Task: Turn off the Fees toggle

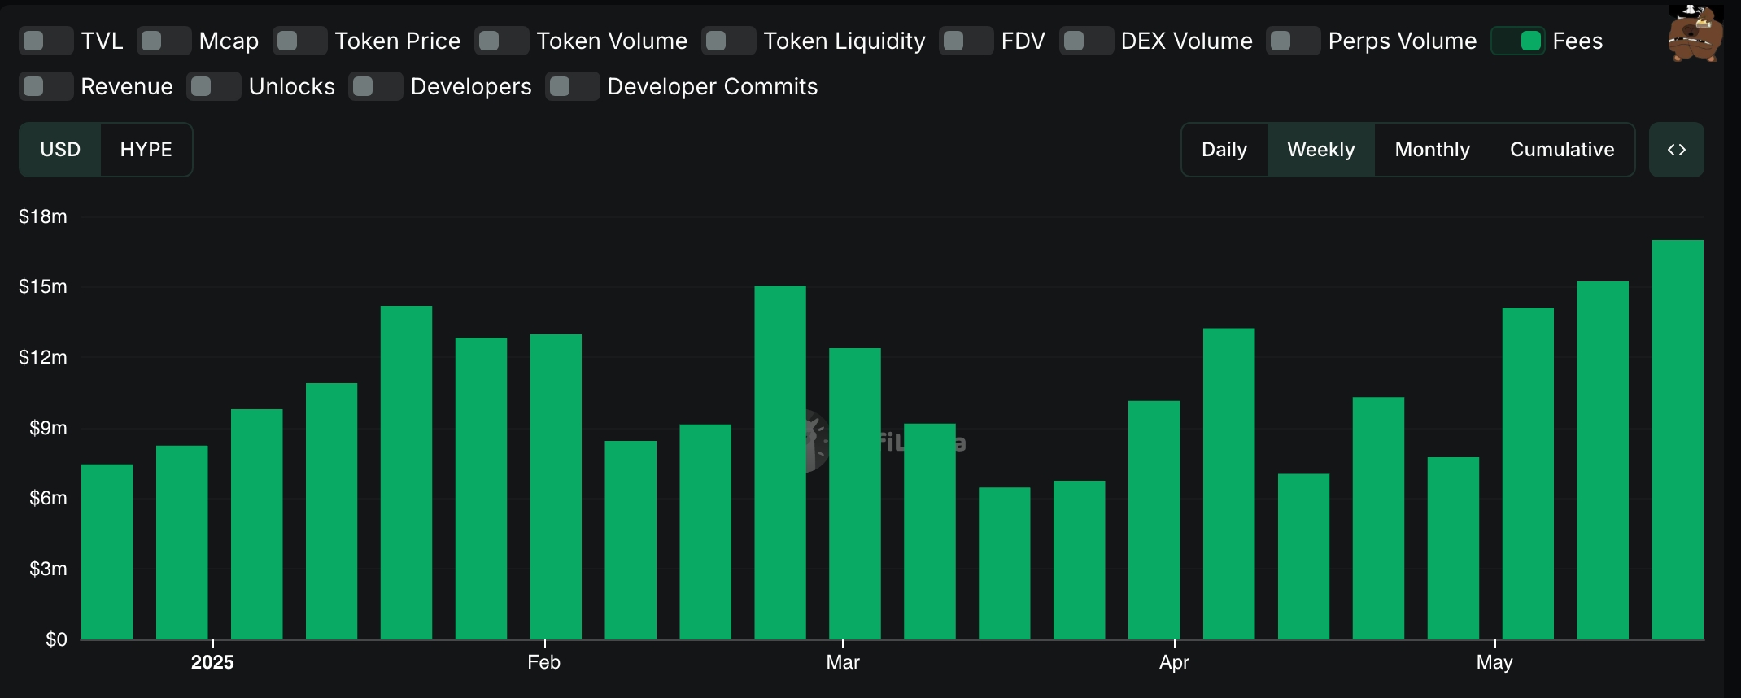Action: tap(1518, 41)
